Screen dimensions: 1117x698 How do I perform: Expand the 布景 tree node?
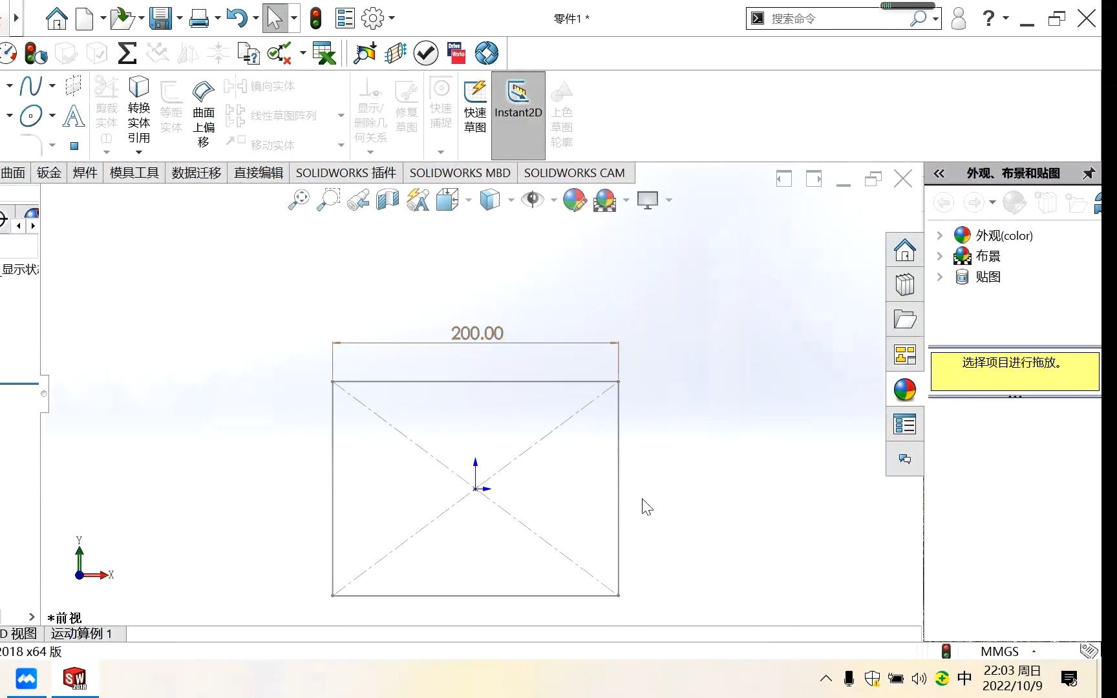(x=941, y=256)
